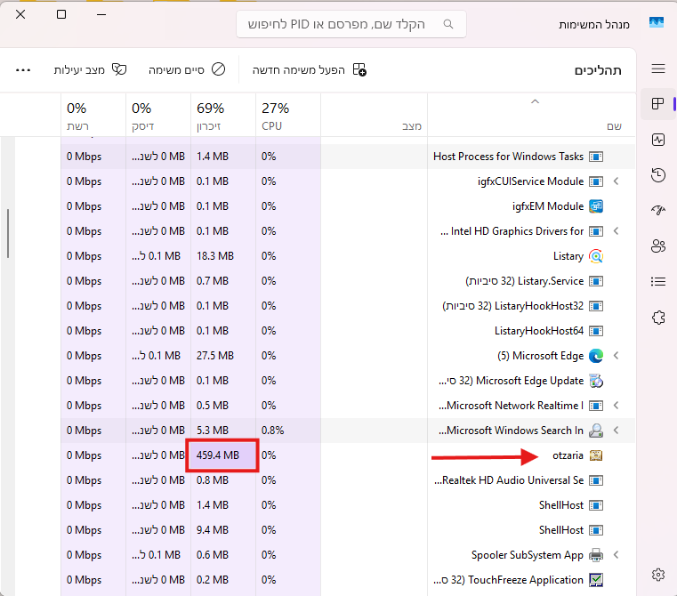This screenshot has height=596, width=677.
Task: Sort by the CPU column header
Action: click(x=274, y=116)
